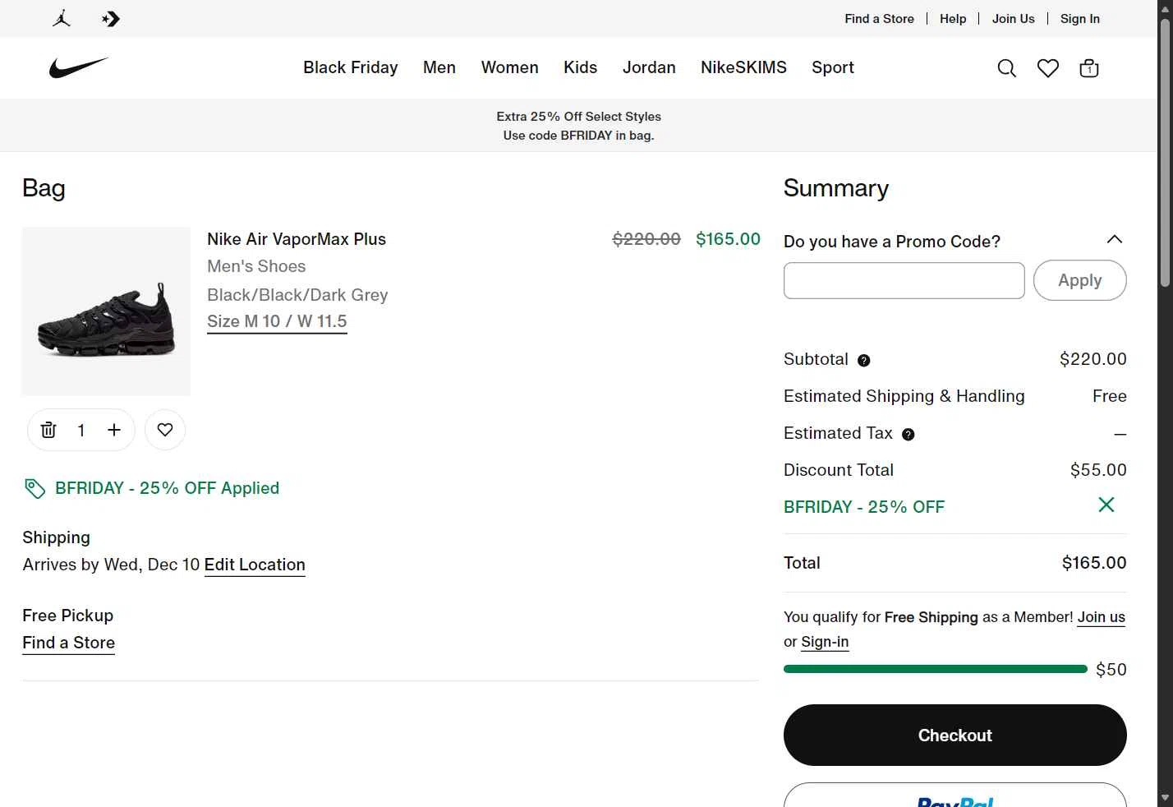1173x807 pixels.
Task: Pay with the PayPal button
Action: [955, 795]
